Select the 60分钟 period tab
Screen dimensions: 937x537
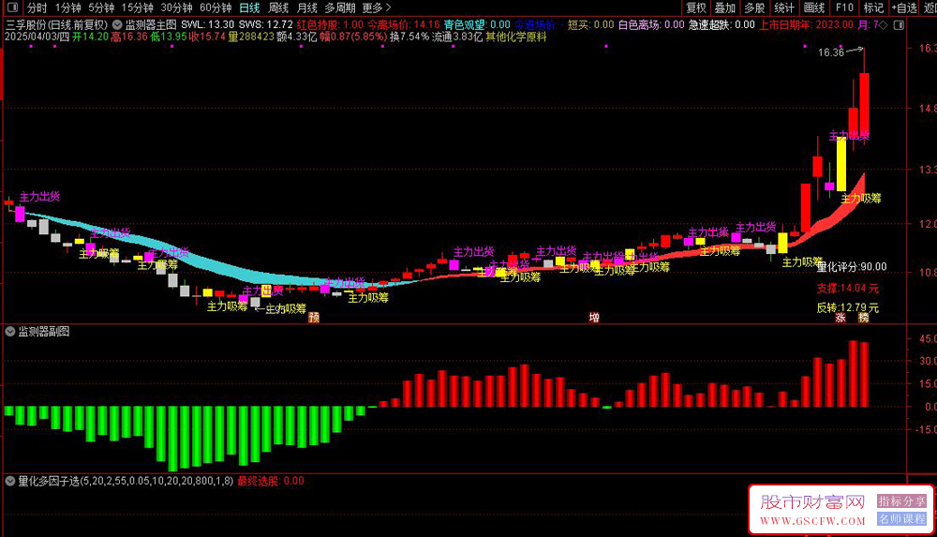(216, 7)
